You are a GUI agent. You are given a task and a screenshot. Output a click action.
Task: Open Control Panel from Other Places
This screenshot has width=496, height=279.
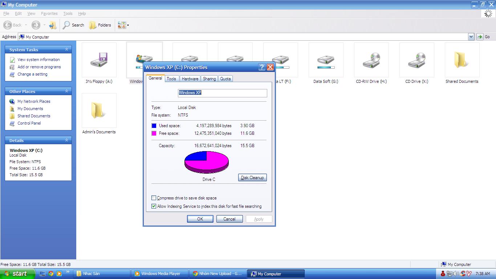coord(29,123)
